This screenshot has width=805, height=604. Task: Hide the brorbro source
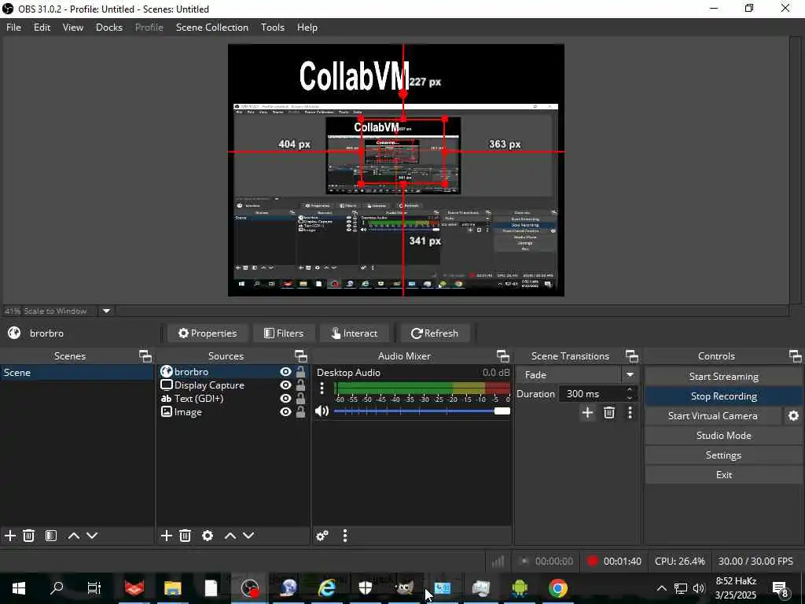(x=285, y=371)
